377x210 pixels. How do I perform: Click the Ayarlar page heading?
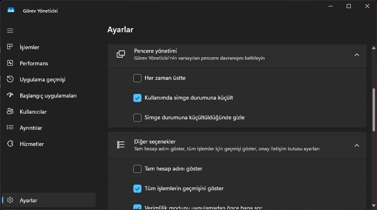click(120, 29)
